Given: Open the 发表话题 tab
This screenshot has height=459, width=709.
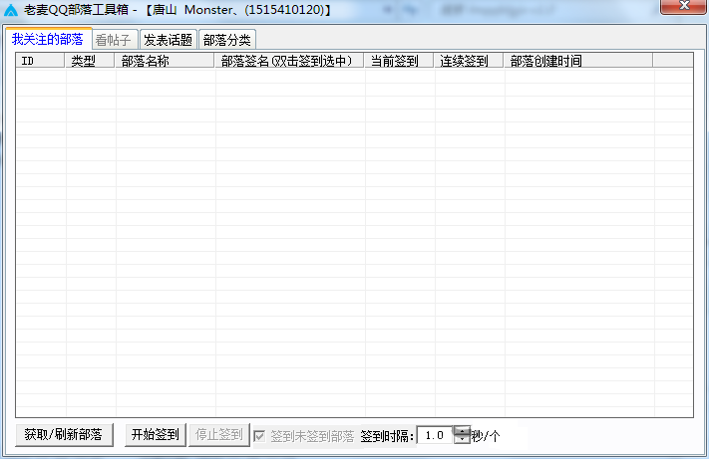Looking at the screenshot, I should pos(167,40).
